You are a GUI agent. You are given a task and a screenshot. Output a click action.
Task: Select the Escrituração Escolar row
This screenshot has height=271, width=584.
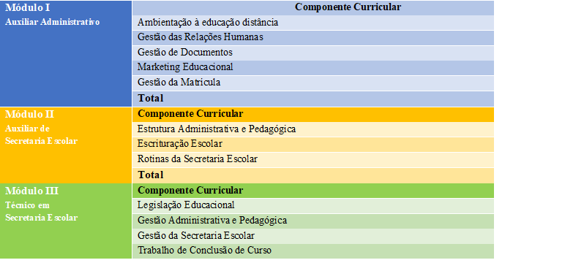pyautogui.click(x=313, y=144)
